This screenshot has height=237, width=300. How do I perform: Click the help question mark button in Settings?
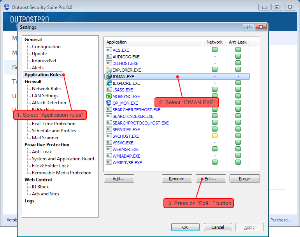pyautogui.click(x=248, y=27)
